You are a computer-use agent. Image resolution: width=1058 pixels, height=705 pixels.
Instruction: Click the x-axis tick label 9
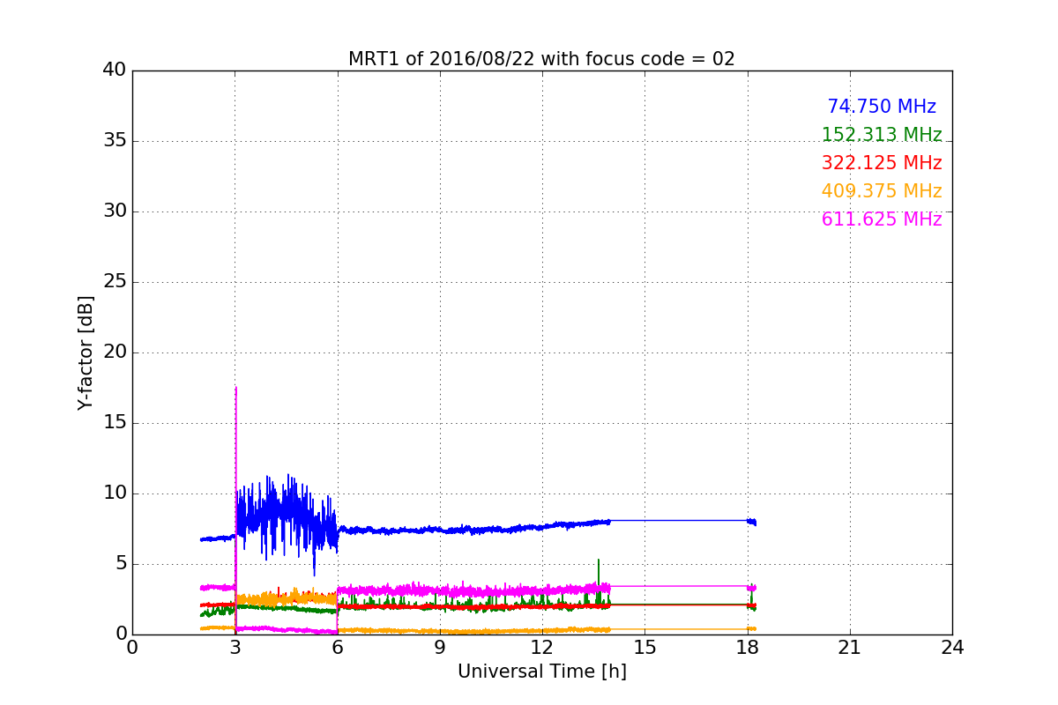439,647
